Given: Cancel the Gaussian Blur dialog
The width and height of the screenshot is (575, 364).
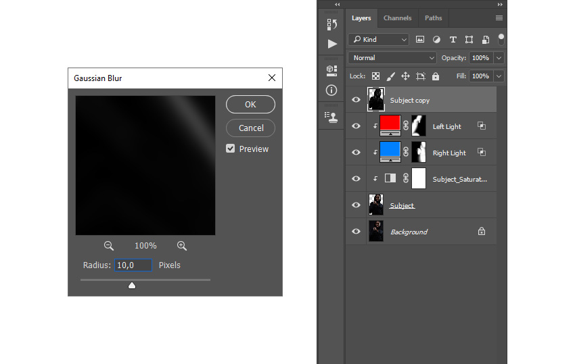Looking at the screenshot, I should click(x=250, y=128).
